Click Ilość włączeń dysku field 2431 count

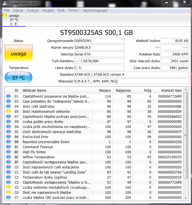[x=175, y=61]
